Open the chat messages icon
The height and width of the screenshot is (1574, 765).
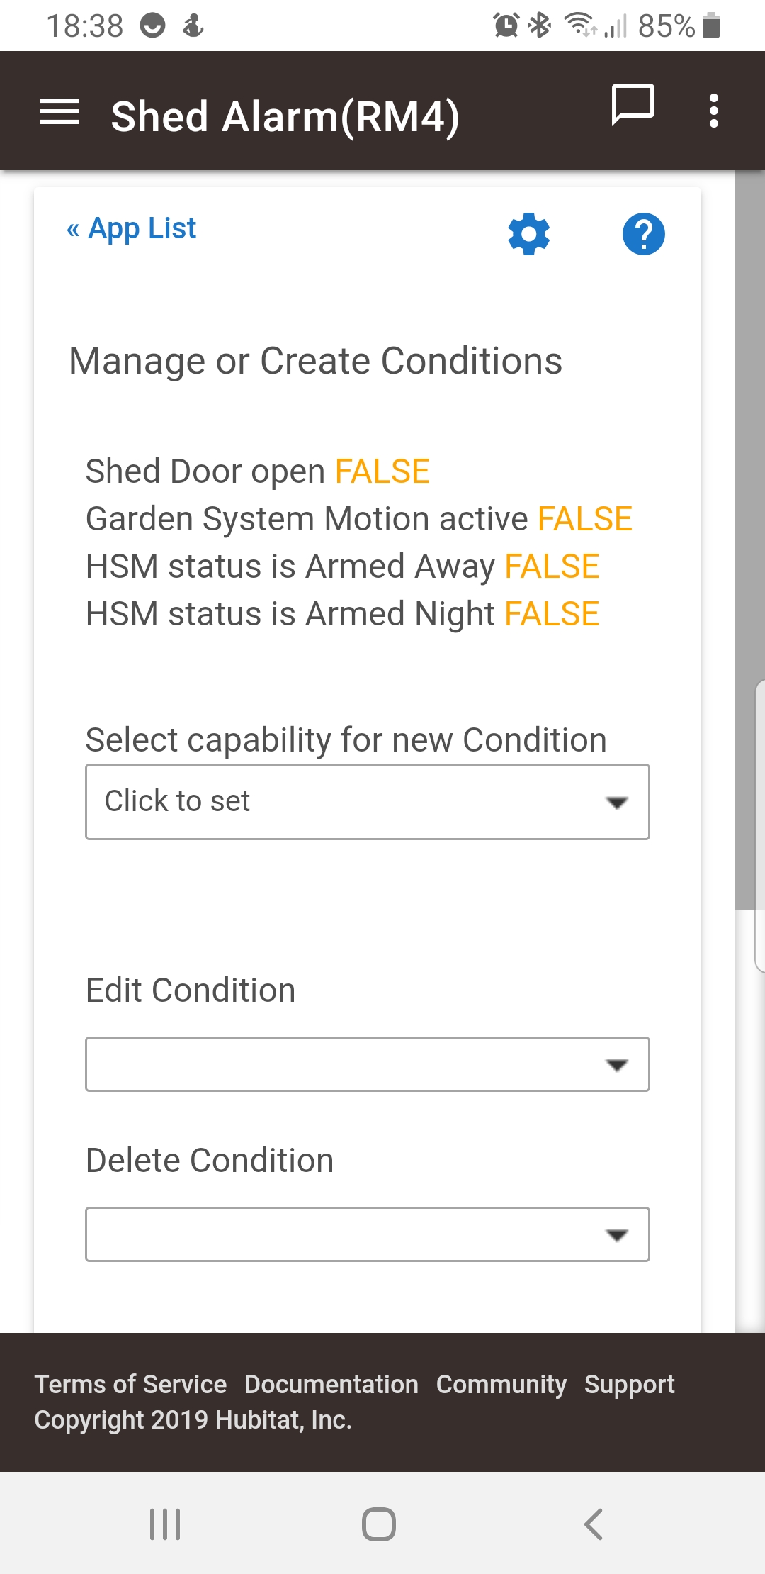[633, 105]
